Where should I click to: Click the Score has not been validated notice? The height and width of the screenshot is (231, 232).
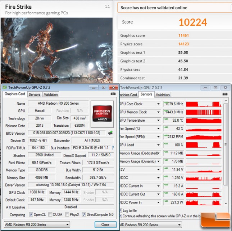click(174, 8)
